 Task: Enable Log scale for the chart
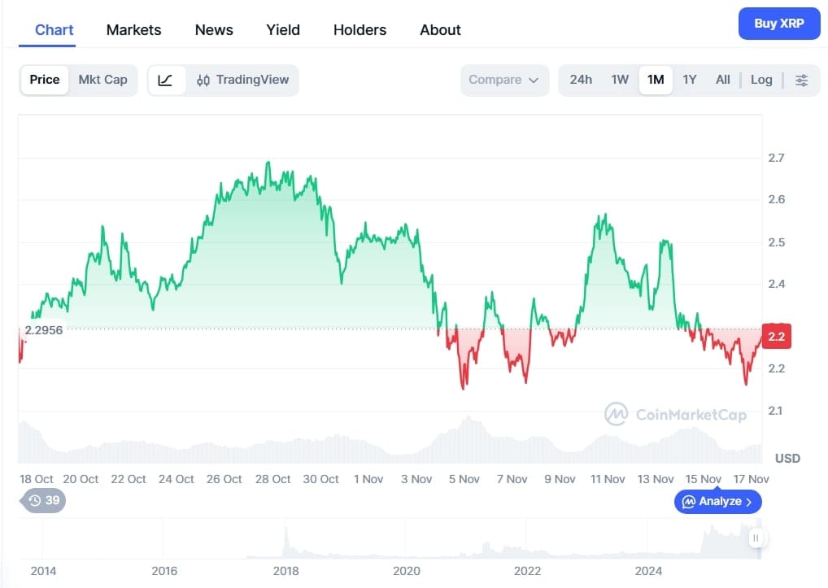click(760, 80)
